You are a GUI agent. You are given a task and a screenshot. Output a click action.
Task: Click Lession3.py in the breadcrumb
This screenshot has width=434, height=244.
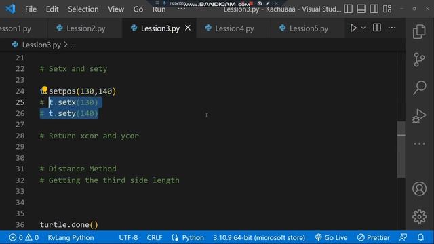point(41,45)
